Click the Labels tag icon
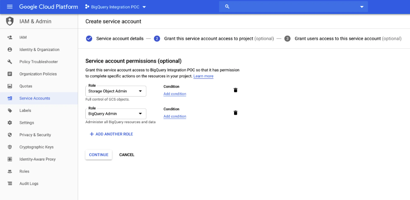 10,110
